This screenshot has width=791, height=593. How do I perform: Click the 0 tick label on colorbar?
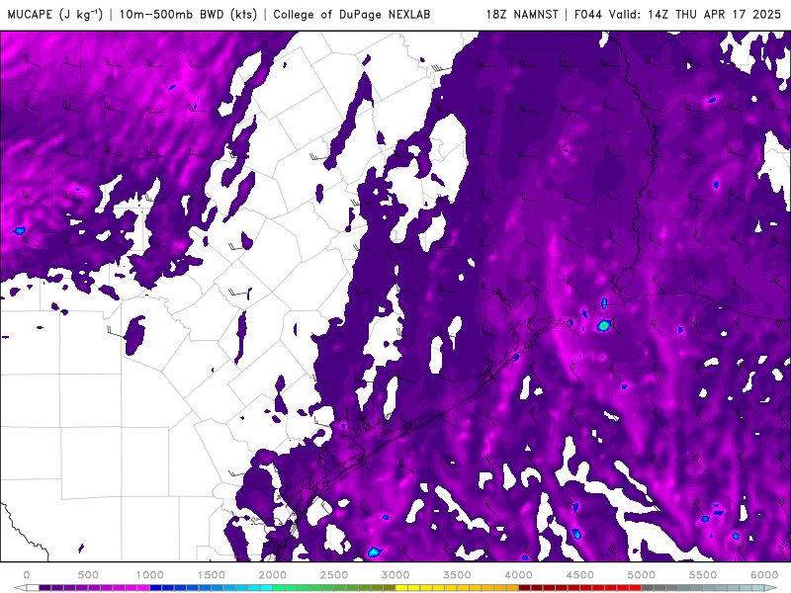(x=27, y=575)
